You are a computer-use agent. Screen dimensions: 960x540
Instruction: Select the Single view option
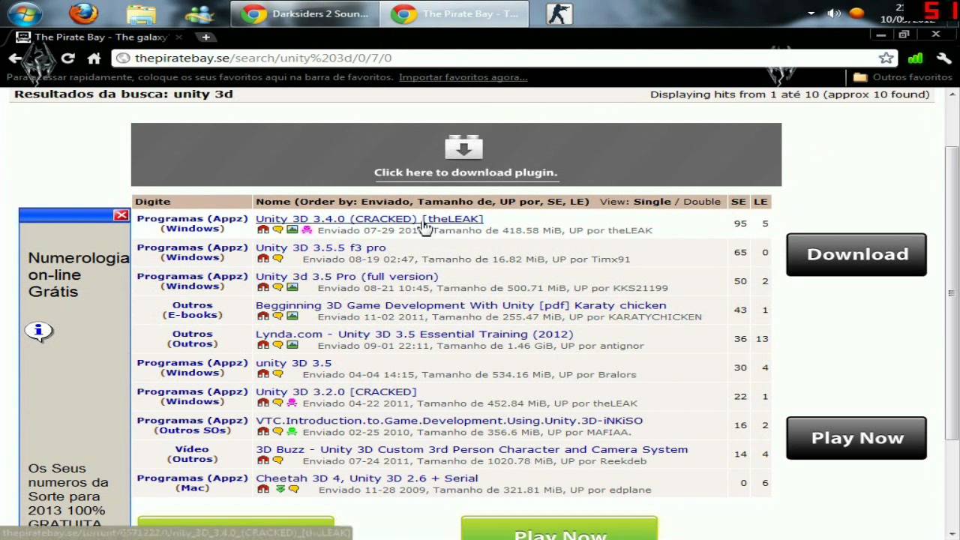coord(652,202)
